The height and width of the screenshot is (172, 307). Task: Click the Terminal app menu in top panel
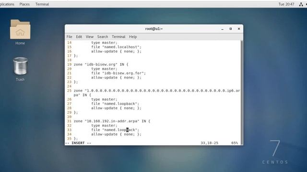point(42,4)
